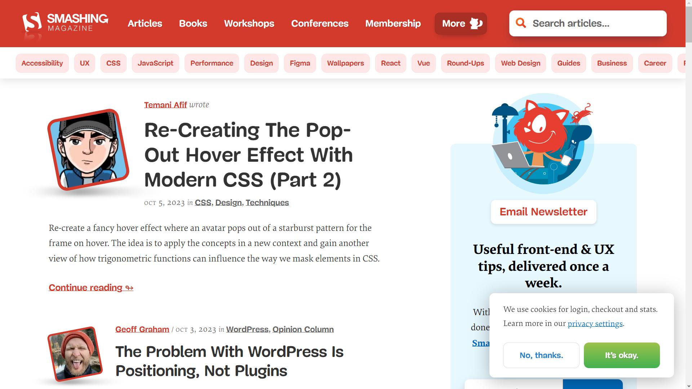Select the Figma topic tag
Viewport: 692px width, 389px height.
(x=300, y=63)
